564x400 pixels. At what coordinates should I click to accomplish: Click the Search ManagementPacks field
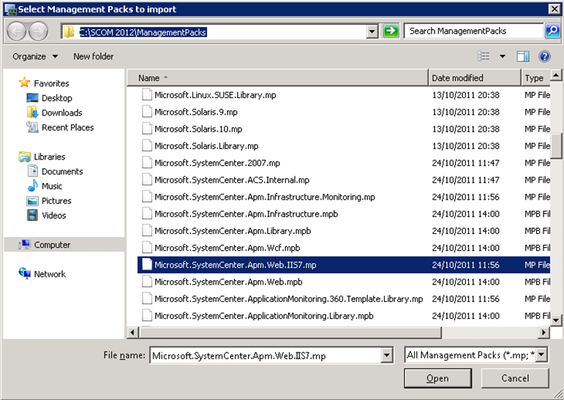pyautogui.click(x=474, y=31)
